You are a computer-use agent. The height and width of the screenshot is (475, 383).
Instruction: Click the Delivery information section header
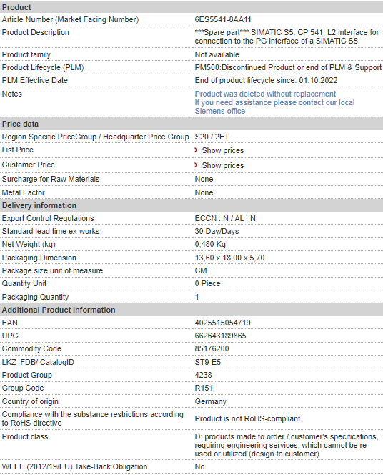[x=191, y=205]
